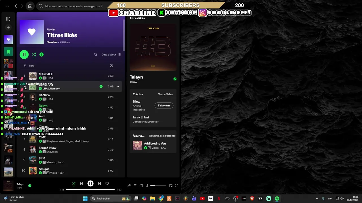Screen dimensions: 362x203
Task: Toggle liked checkmark beside Talayn in right panel
Action: pyautogui.click(x=175, y=79)
